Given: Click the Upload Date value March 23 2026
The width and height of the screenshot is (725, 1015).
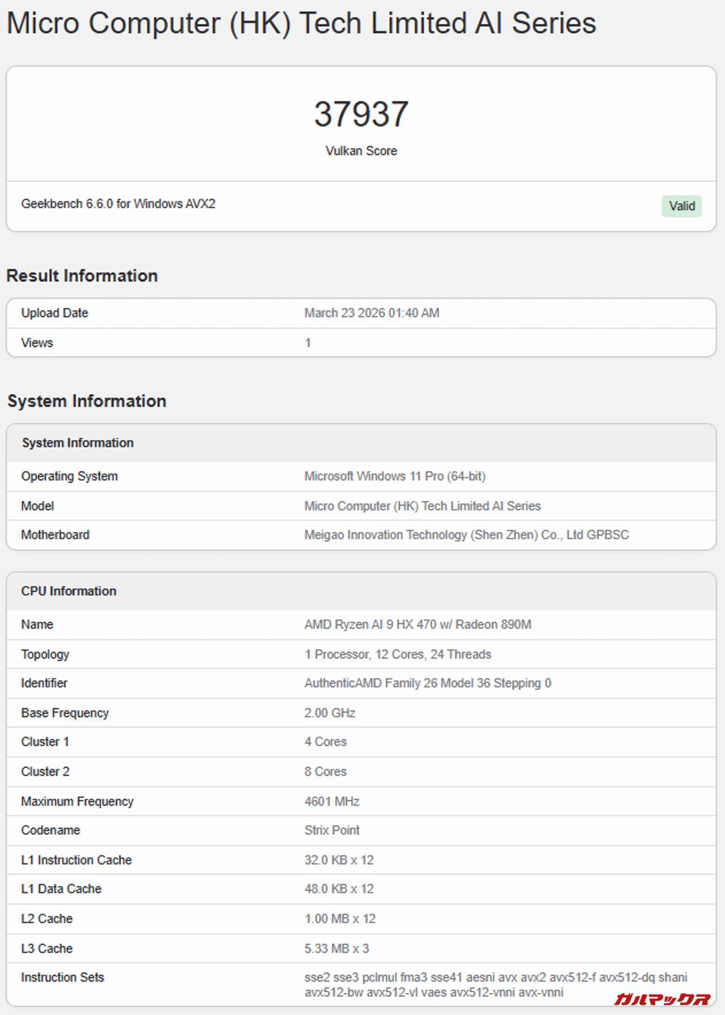Looking at the screenshot, I should click(x=372, y=313).
